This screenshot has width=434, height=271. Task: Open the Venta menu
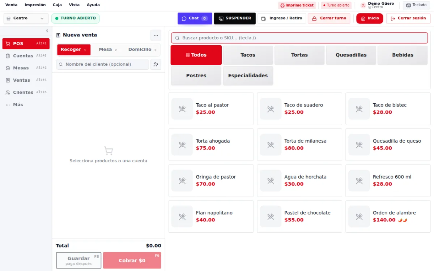[x=11, y=5]
